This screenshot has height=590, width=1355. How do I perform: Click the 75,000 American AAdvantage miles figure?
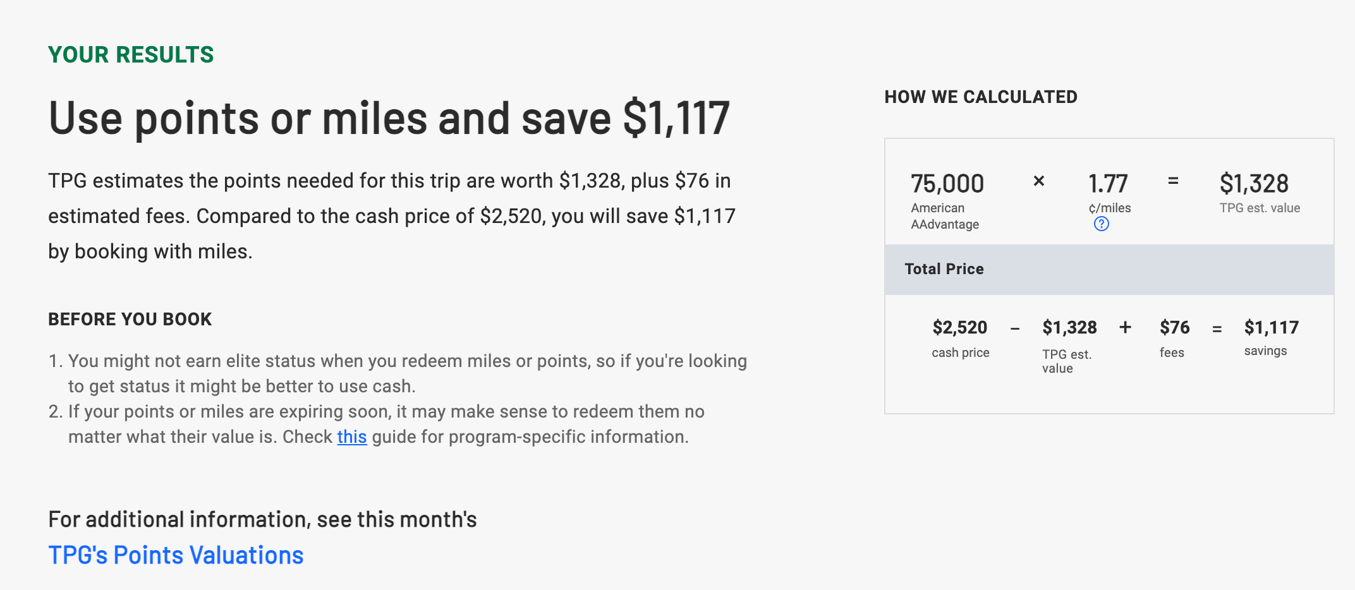pyautogui.click(x=947, y=184)
